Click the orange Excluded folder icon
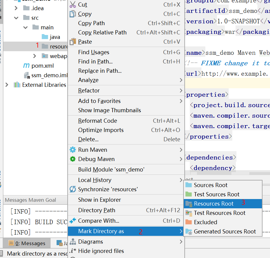The width and height of the screenshot is (270, 258). pos(189,222)
